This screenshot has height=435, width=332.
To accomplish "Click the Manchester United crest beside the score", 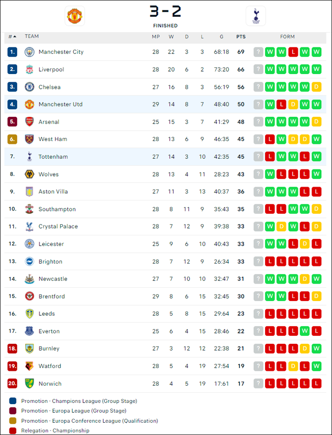I will 74,16.
